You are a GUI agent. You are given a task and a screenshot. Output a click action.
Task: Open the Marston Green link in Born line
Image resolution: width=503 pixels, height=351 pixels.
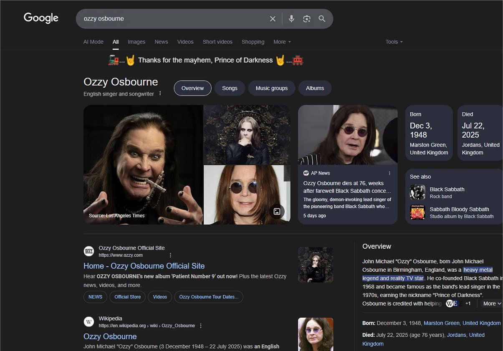click(x=442, y=323)
